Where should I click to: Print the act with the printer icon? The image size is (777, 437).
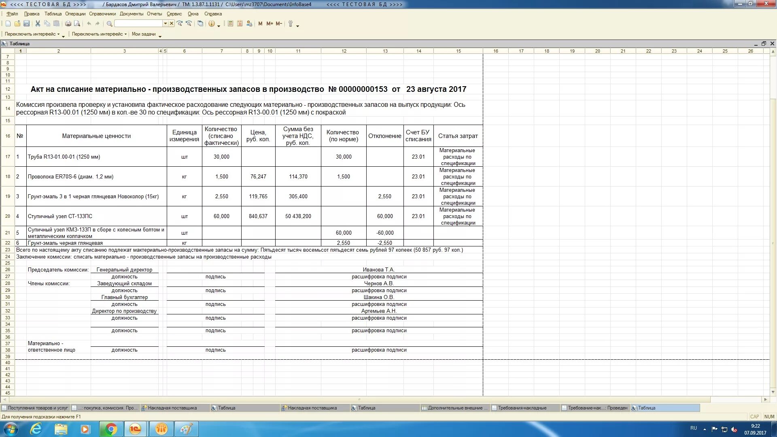click(68, 24)
